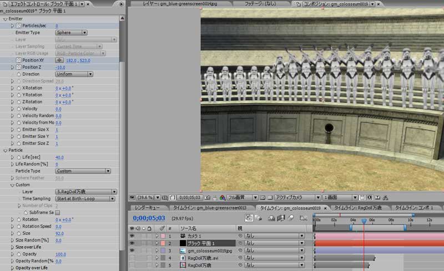Viewport: 444px width, 271px height.
Task: Toggle the Velocity animation stopwatch
Action: [x=18, y=109]
